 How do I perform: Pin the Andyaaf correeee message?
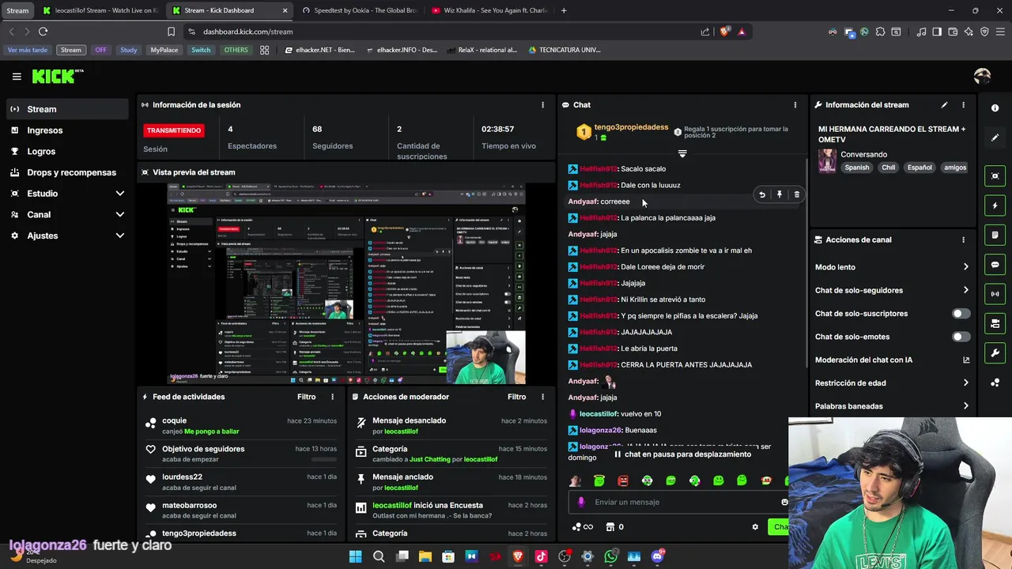coord(779,194)
